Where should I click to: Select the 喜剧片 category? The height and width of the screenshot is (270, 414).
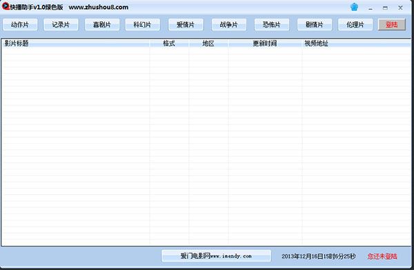point(102,25)
